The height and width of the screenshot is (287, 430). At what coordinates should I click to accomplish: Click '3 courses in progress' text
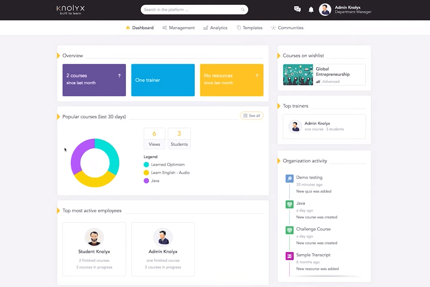pyautogui.click(x=94, y=267)
